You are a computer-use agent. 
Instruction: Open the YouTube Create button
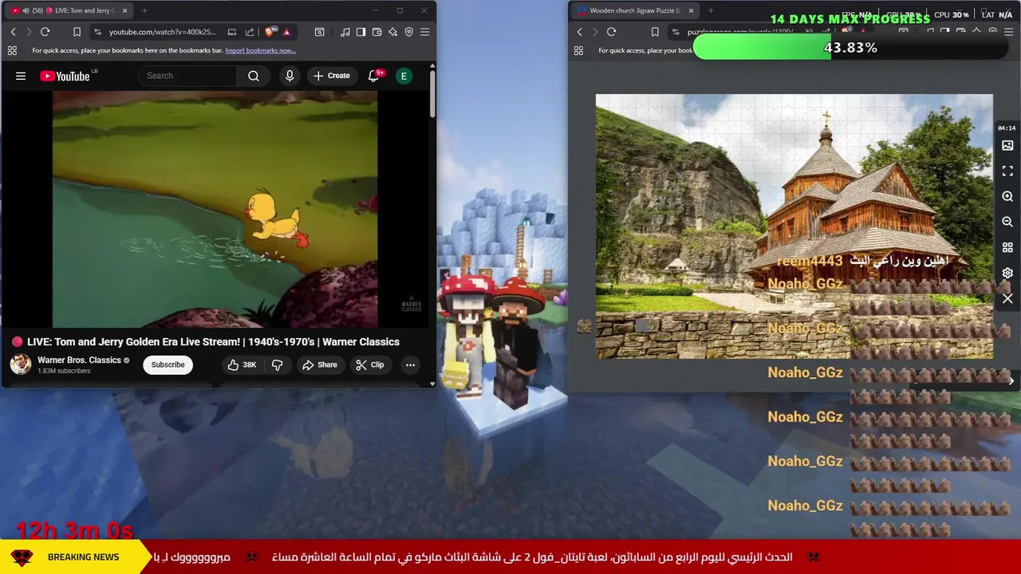pos(332,76)
